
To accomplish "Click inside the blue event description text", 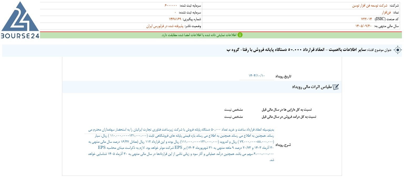I will (180, 145).
